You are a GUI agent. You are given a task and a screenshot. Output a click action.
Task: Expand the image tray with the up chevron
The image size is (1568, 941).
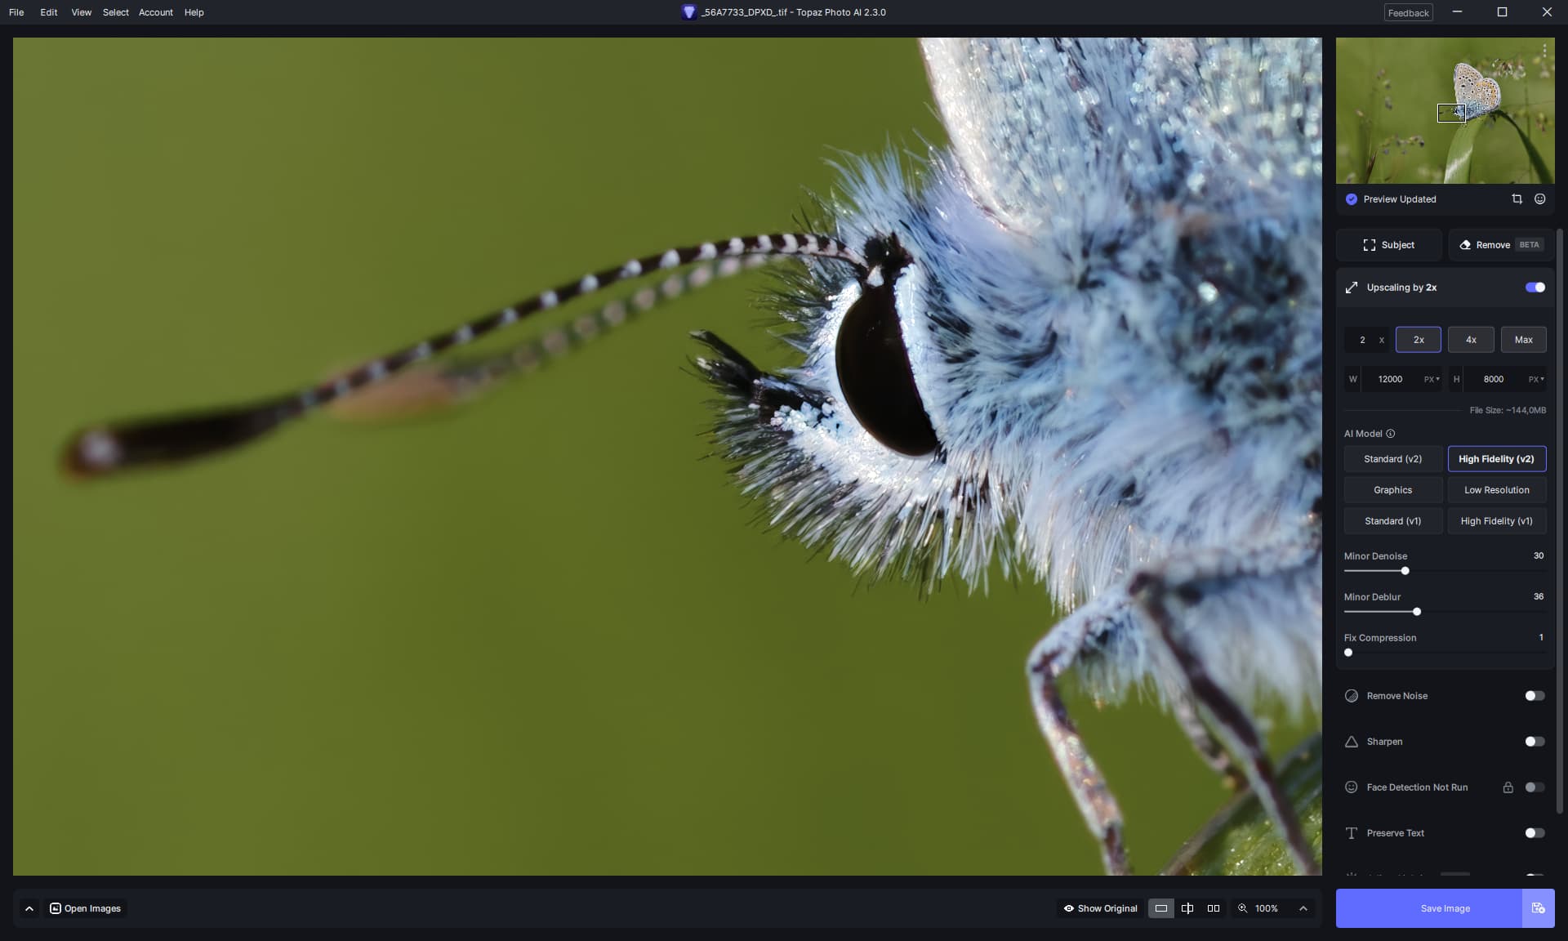pos(29,908)
